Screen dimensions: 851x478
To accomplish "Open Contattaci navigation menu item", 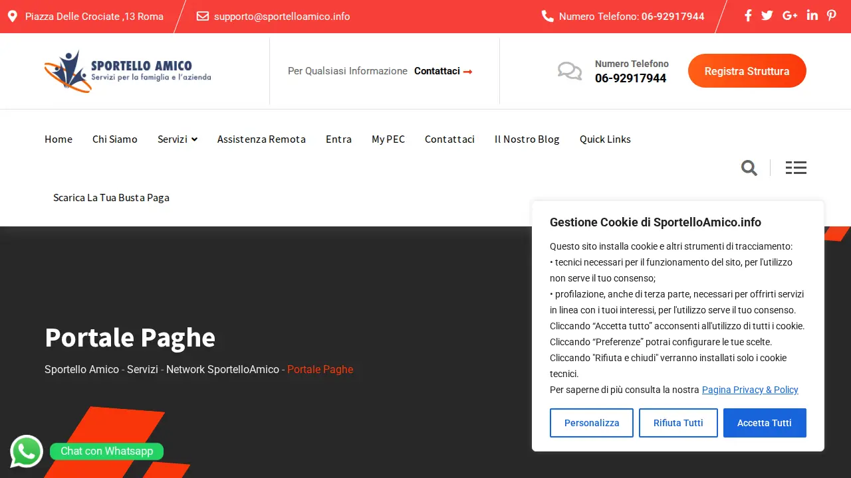I will point(449,139).
